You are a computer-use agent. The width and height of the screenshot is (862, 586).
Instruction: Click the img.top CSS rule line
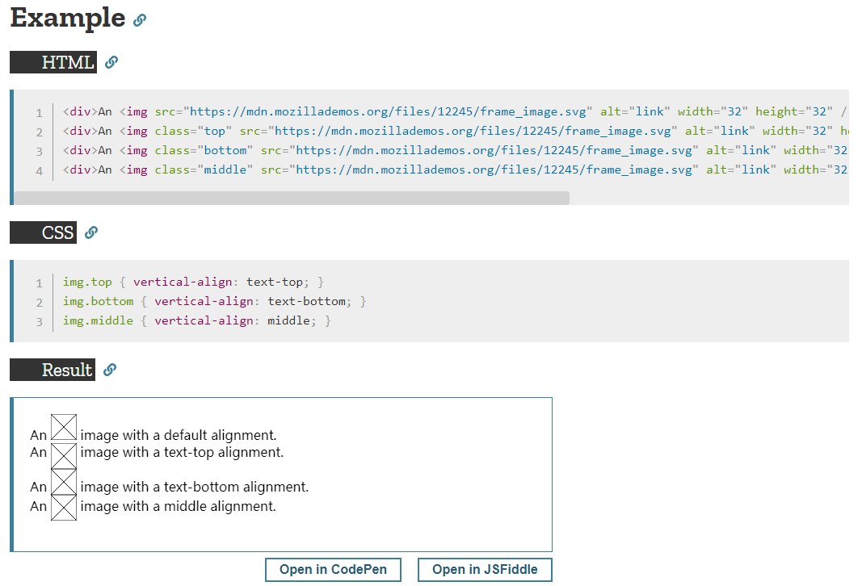pos(194,282)
